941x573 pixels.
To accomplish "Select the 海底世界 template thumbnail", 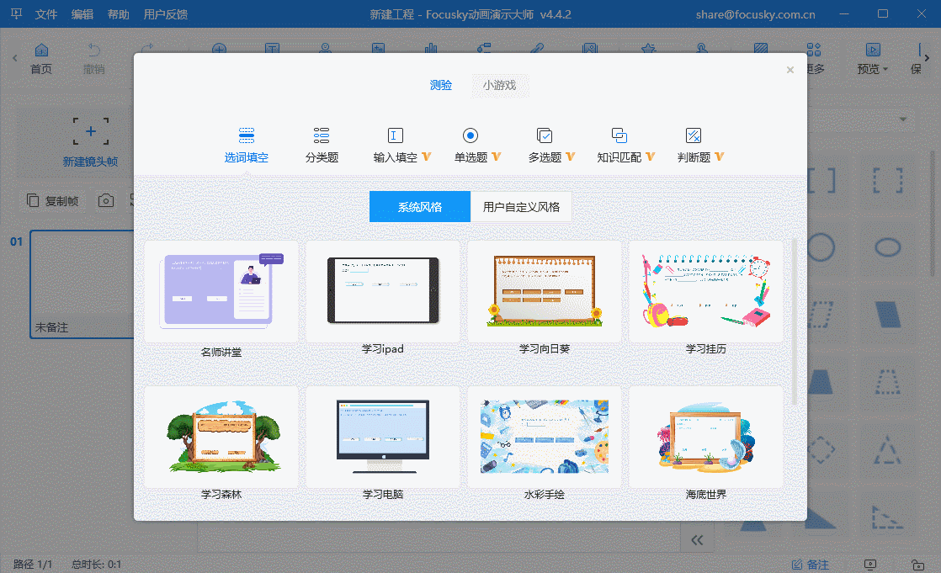I will (x=705, y=438).
